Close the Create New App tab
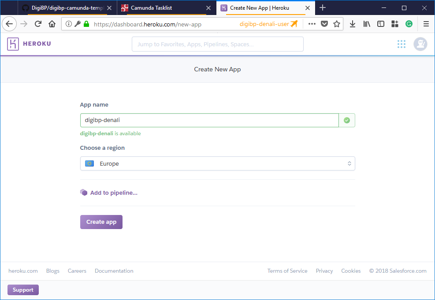 tap(307, 8)
